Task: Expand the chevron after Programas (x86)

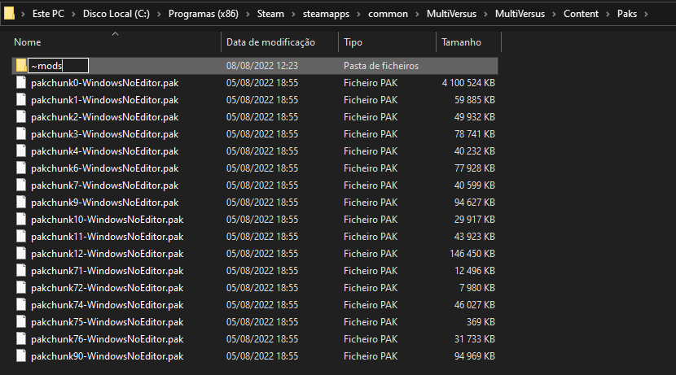Action: [x=248, y=14]
